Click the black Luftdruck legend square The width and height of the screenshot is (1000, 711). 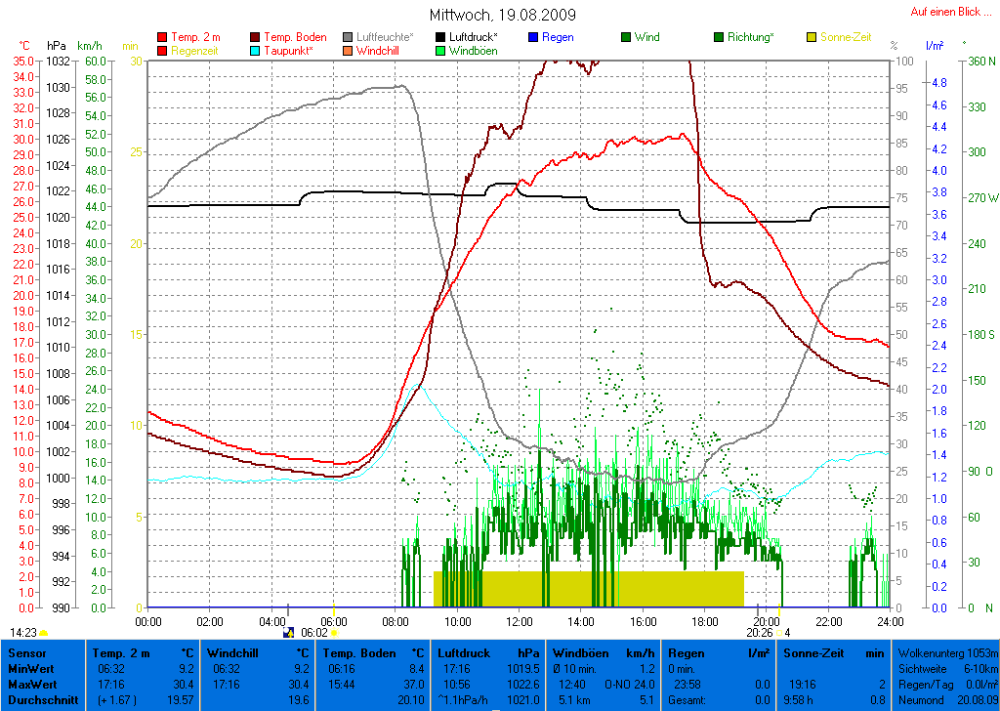tap(441, 38)
